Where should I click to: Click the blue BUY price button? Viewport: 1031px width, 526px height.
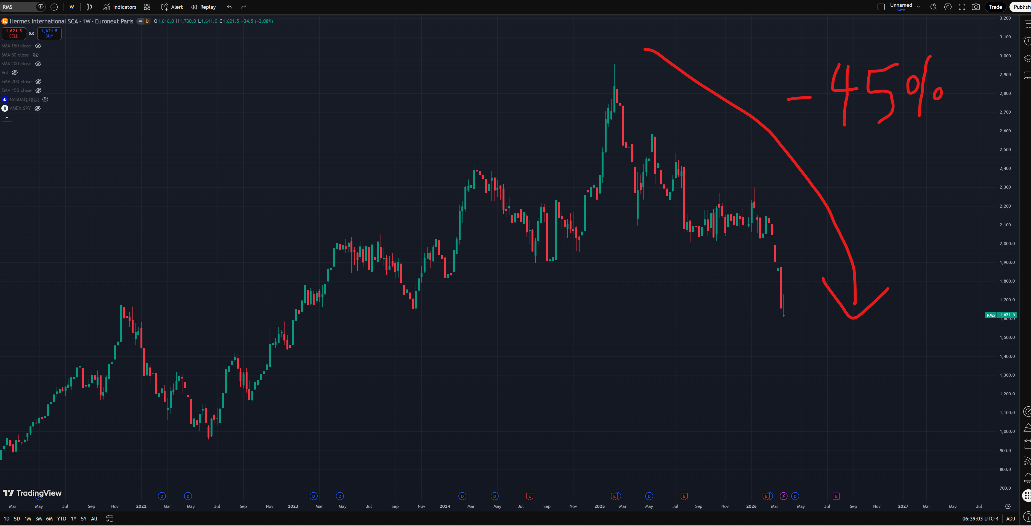(x=49, y=33)
